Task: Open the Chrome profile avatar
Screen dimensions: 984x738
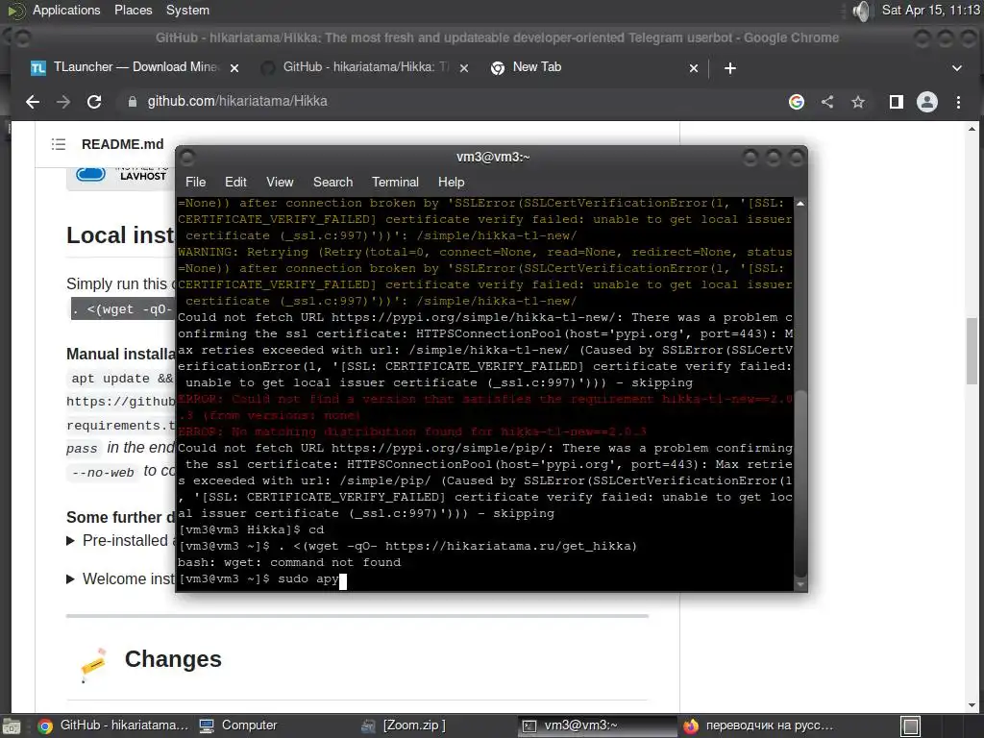Action: pos(927,102)
